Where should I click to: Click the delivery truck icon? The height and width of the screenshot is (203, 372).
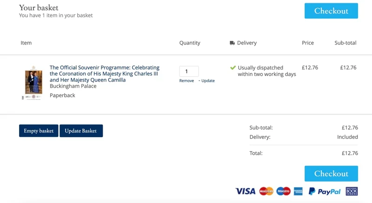coord(232,43)
